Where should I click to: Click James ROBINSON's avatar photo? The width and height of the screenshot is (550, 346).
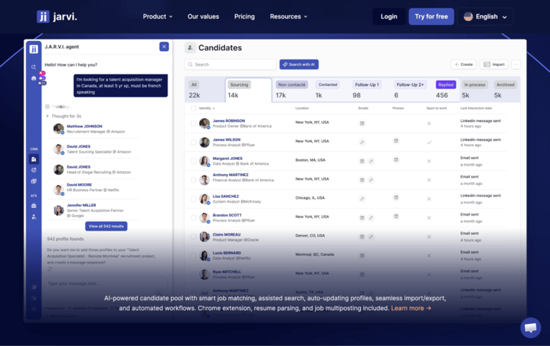pyautogui.click(x=205, y=123)
